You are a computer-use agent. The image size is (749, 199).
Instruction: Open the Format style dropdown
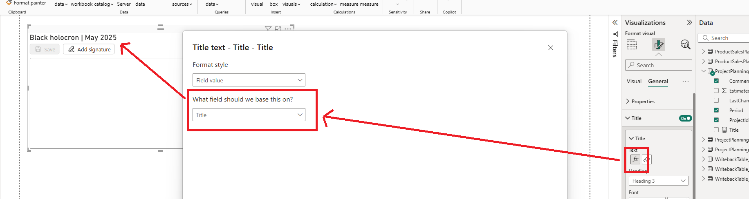pyautogui.click(x=249, y=80)
